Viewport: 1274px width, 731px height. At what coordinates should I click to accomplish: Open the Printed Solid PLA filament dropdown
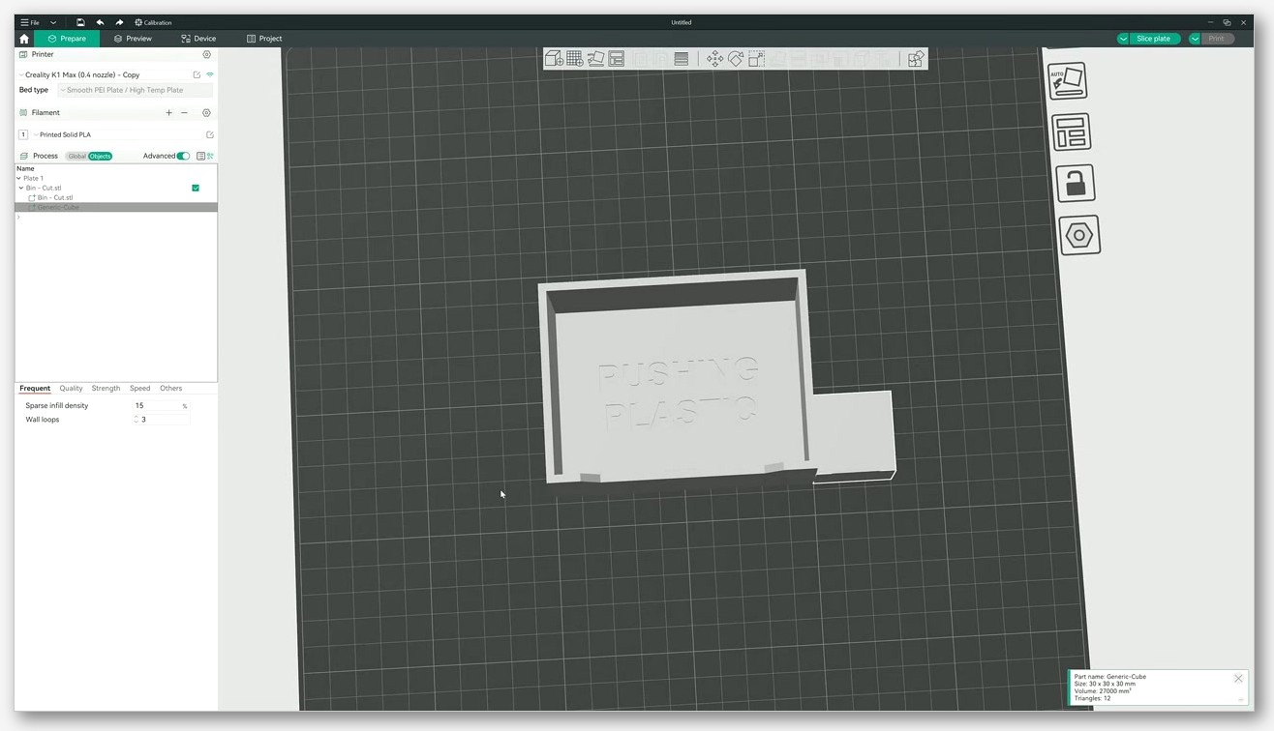click(x=36, y=134)
